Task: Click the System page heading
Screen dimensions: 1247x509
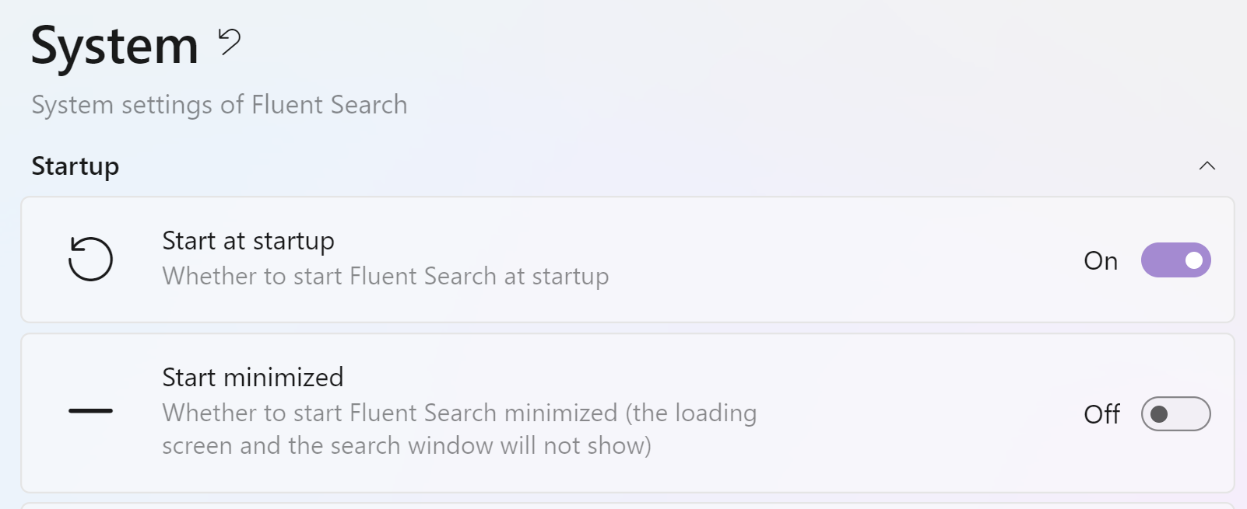Action: coord(114,45)
